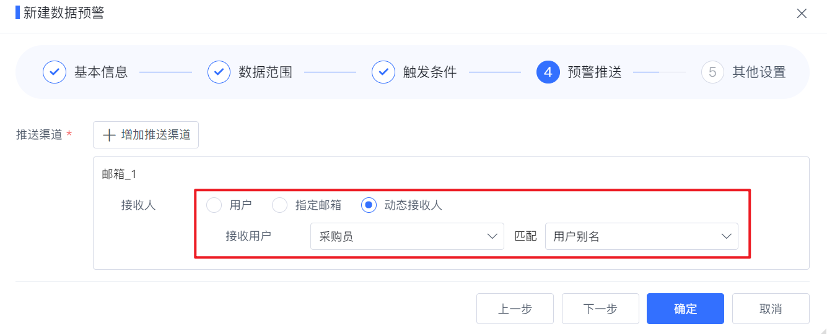Click the 触发条件 step checkmark icon
827x334 pixels.
pos(383,72)
